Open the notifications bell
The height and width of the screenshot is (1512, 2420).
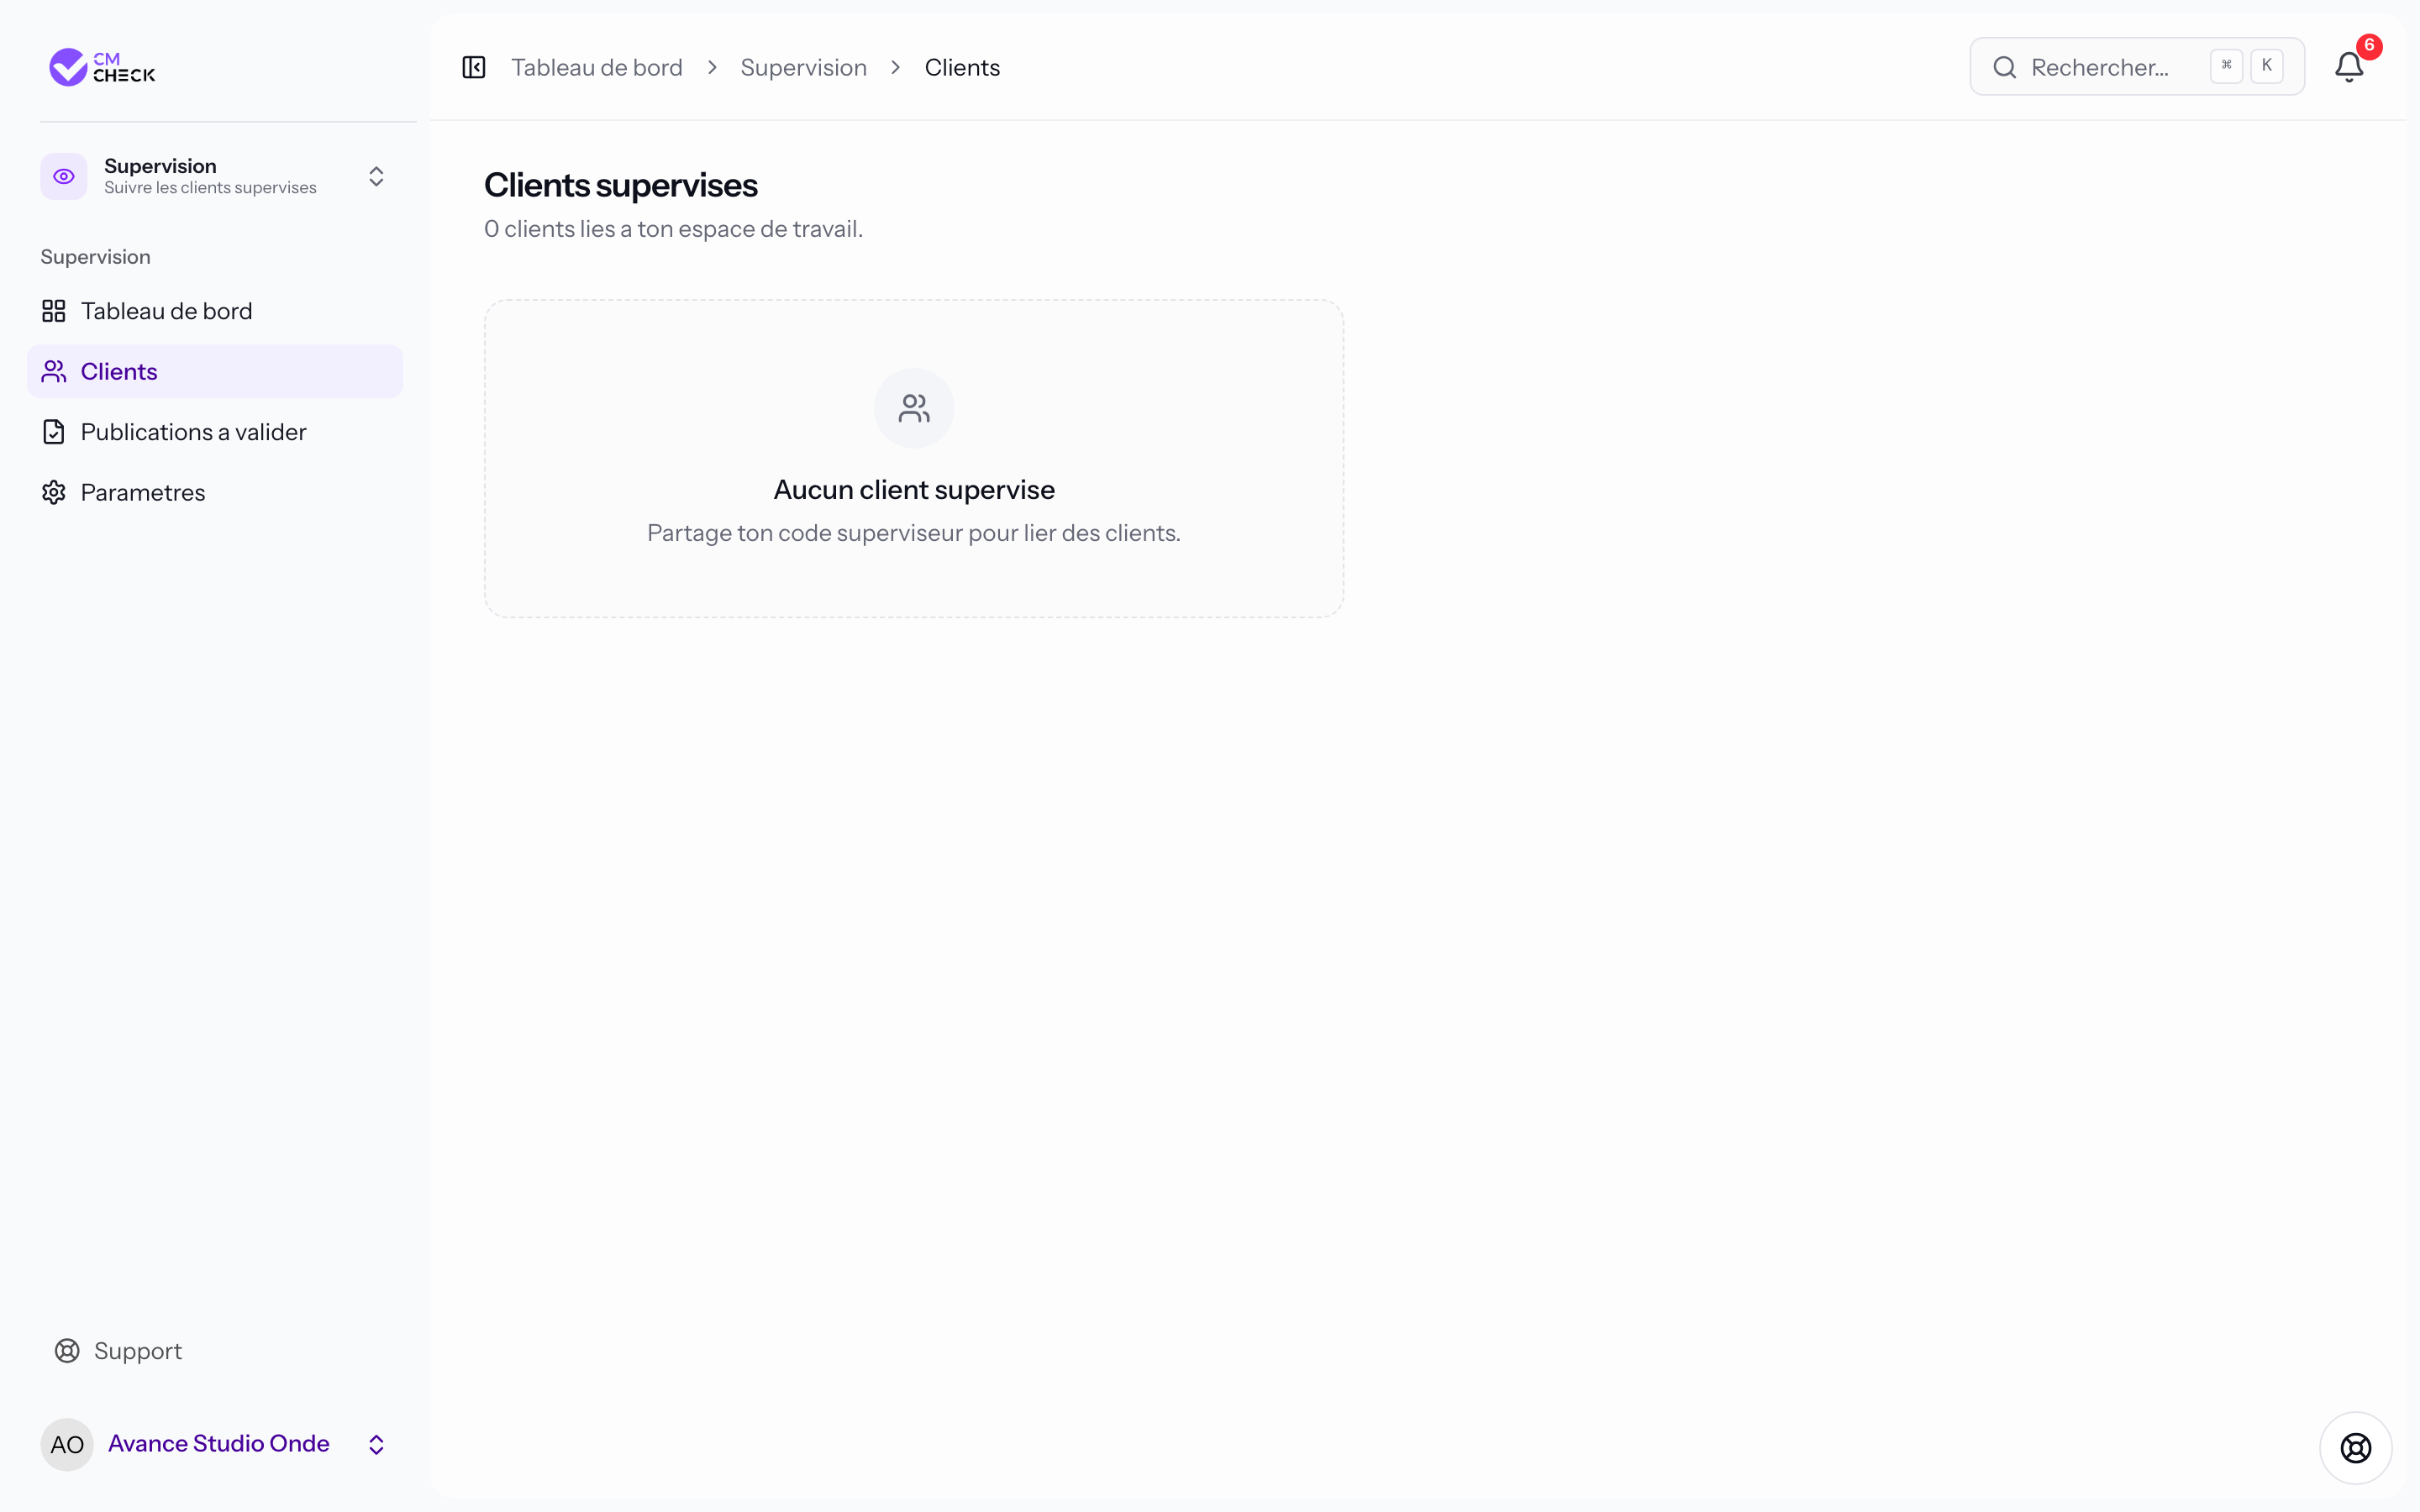tap(2349, 67)
